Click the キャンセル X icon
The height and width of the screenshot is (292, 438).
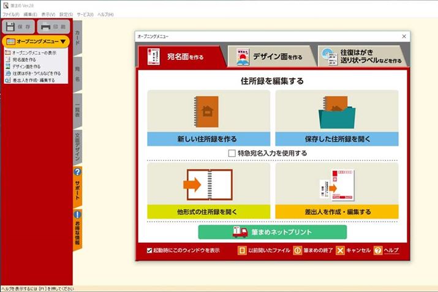point(340,250)
